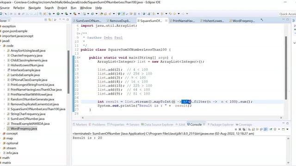
Task: Open the Servers view tab
Action: point(133,125)
